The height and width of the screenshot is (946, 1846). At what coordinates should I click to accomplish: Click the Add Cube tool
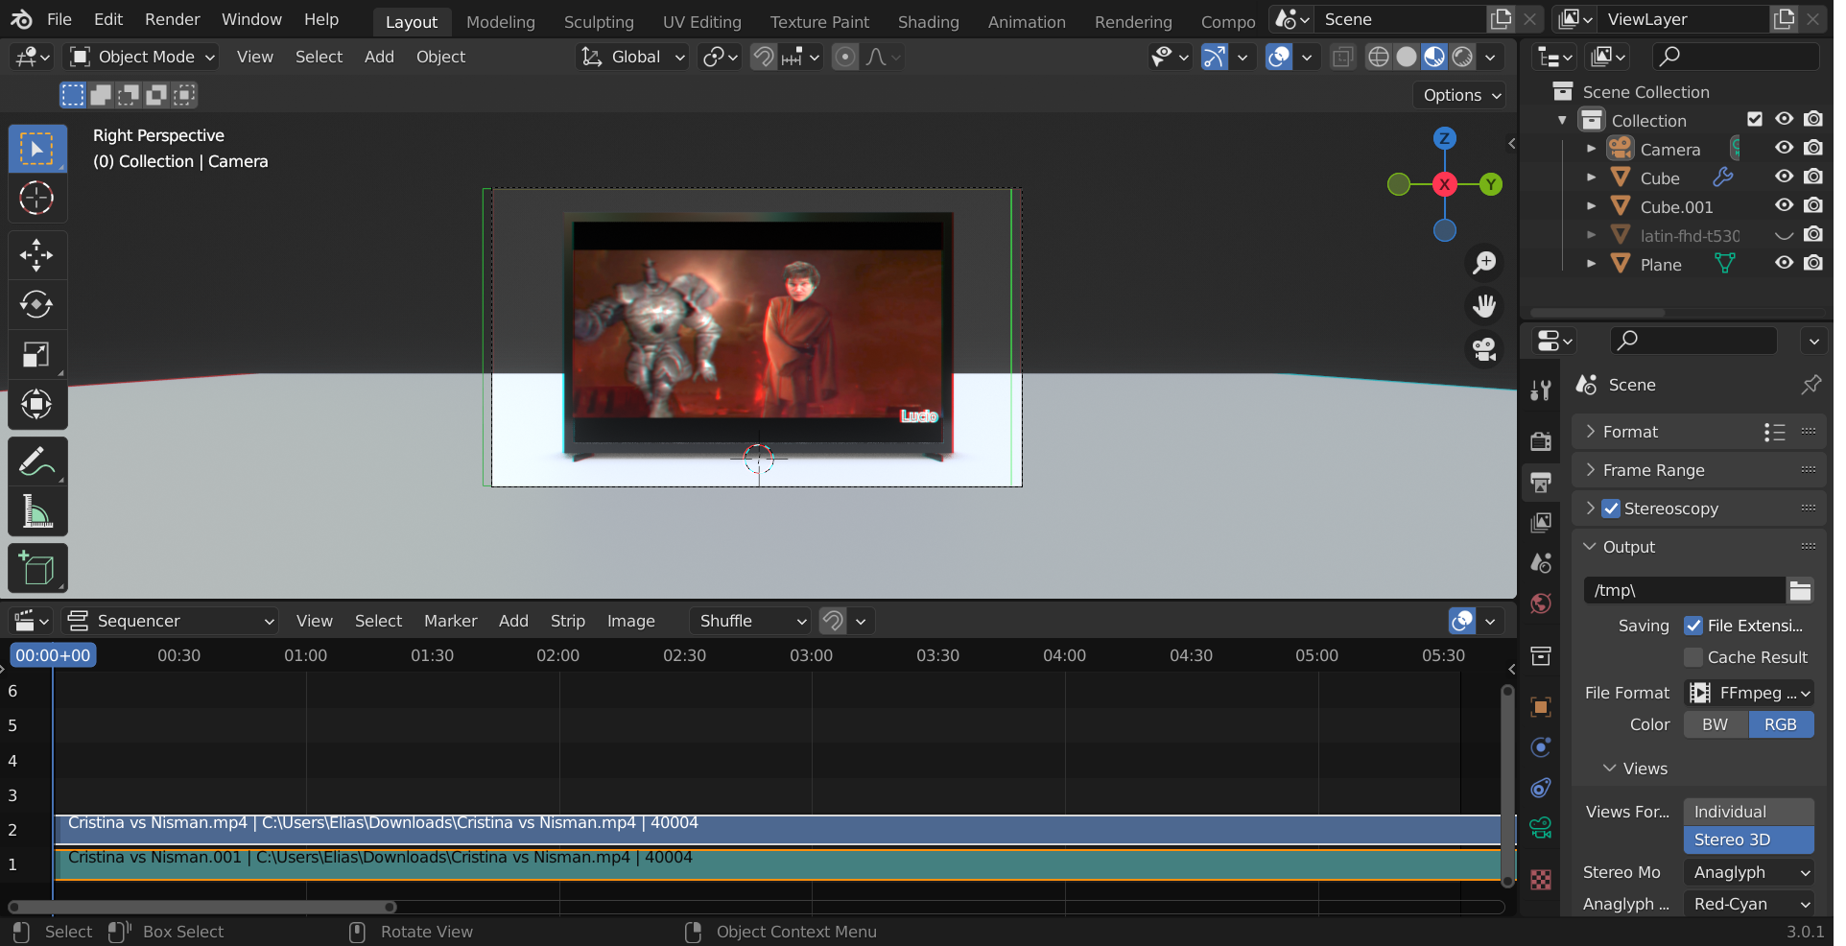[x=36, y=569]
